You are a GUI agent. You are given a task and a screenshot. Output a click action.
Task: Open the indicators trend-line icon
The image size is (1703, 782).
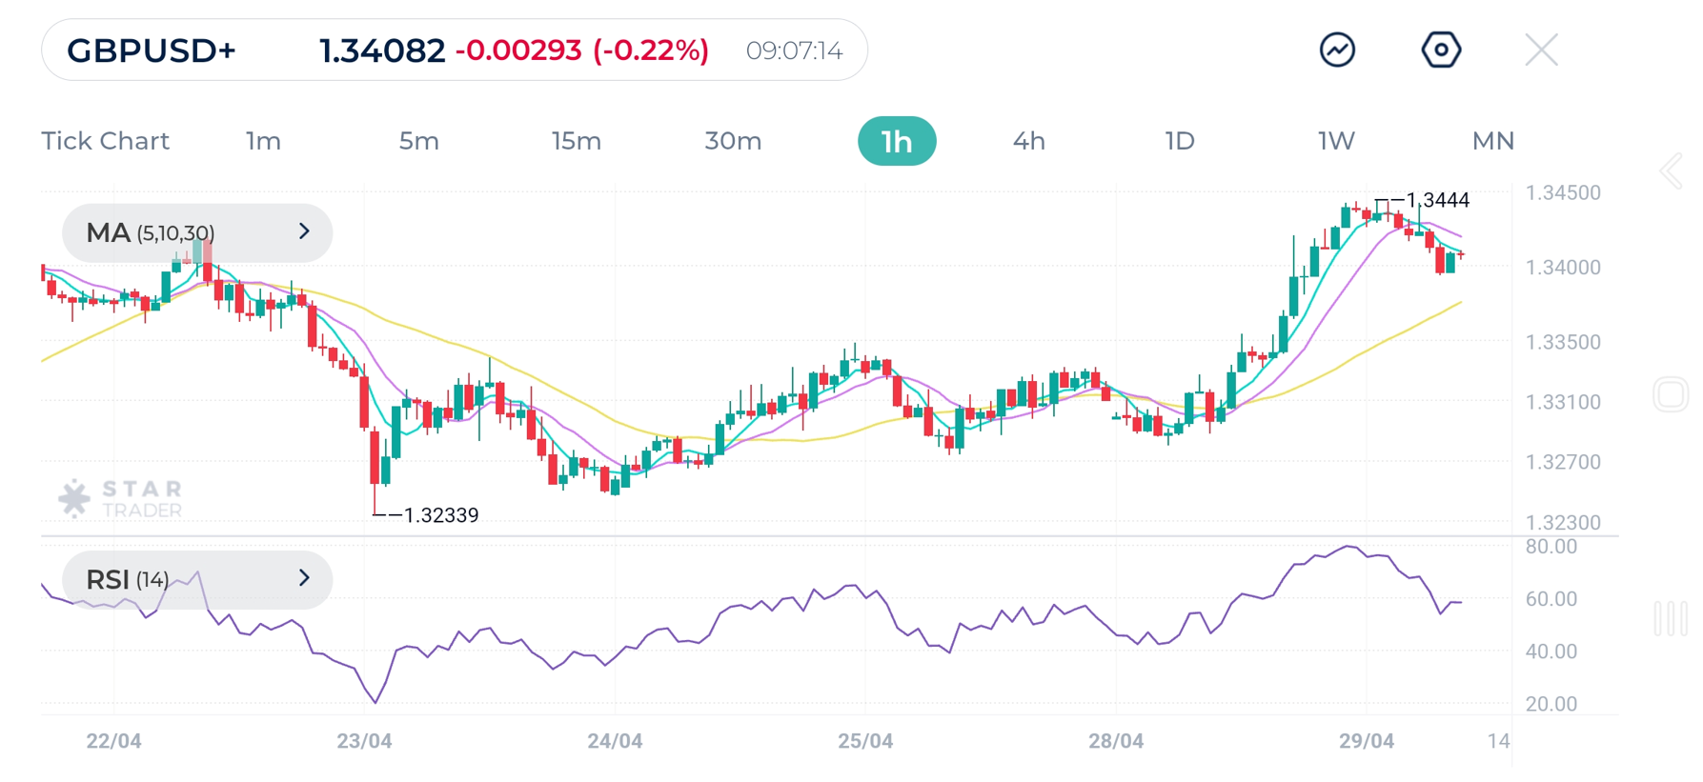[1337, 49]
